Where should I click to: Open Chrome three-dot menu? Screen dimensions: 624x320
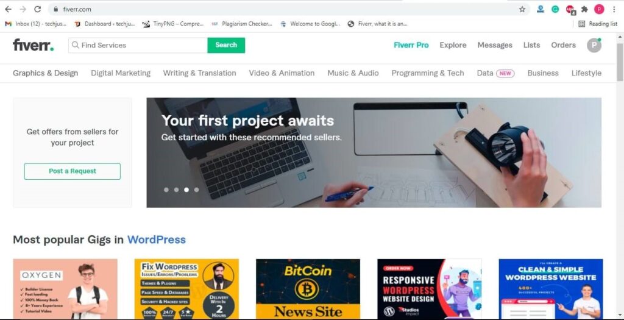pyautogui.click(x=614, y=9)
